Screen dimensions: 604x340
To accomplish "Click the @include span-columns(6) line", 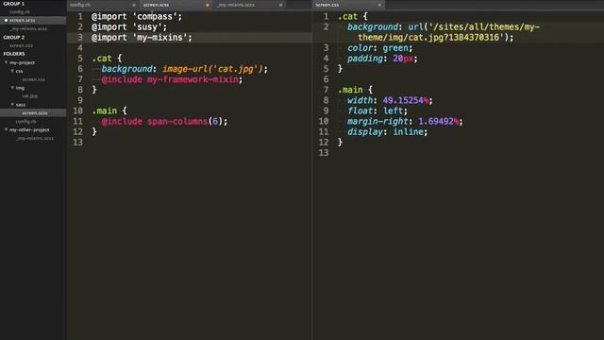I will (164, 122).
